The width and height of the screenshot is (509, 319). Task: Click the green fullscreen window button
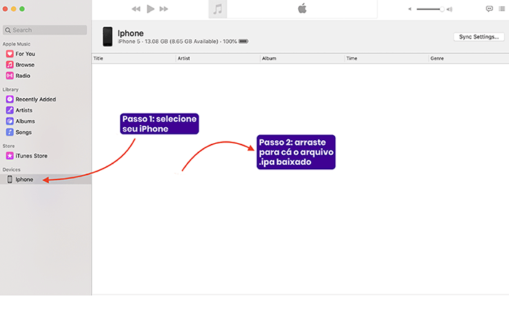click(x=22, y=9)
